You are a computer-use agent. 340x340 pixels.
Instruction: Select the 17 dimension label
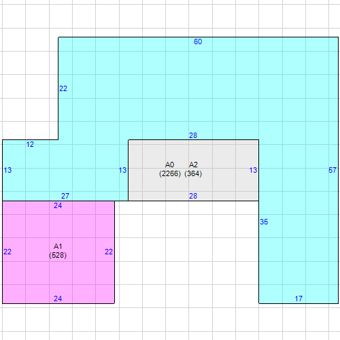click(299, 299)
